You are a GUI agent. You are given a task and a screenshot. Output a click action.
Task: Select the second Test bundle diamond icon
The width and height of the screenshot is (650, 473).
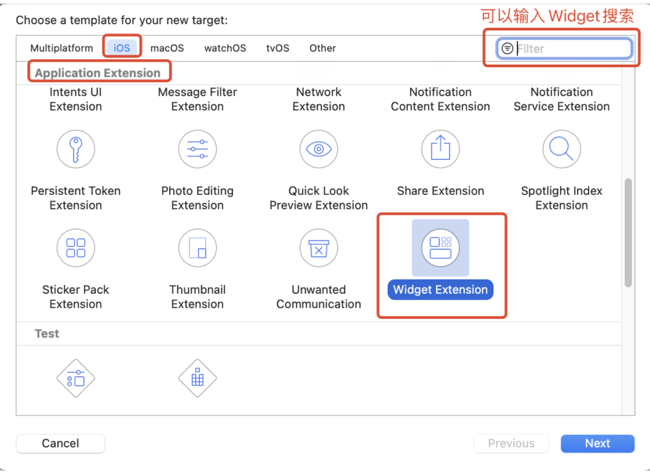[x=198, y=379]
